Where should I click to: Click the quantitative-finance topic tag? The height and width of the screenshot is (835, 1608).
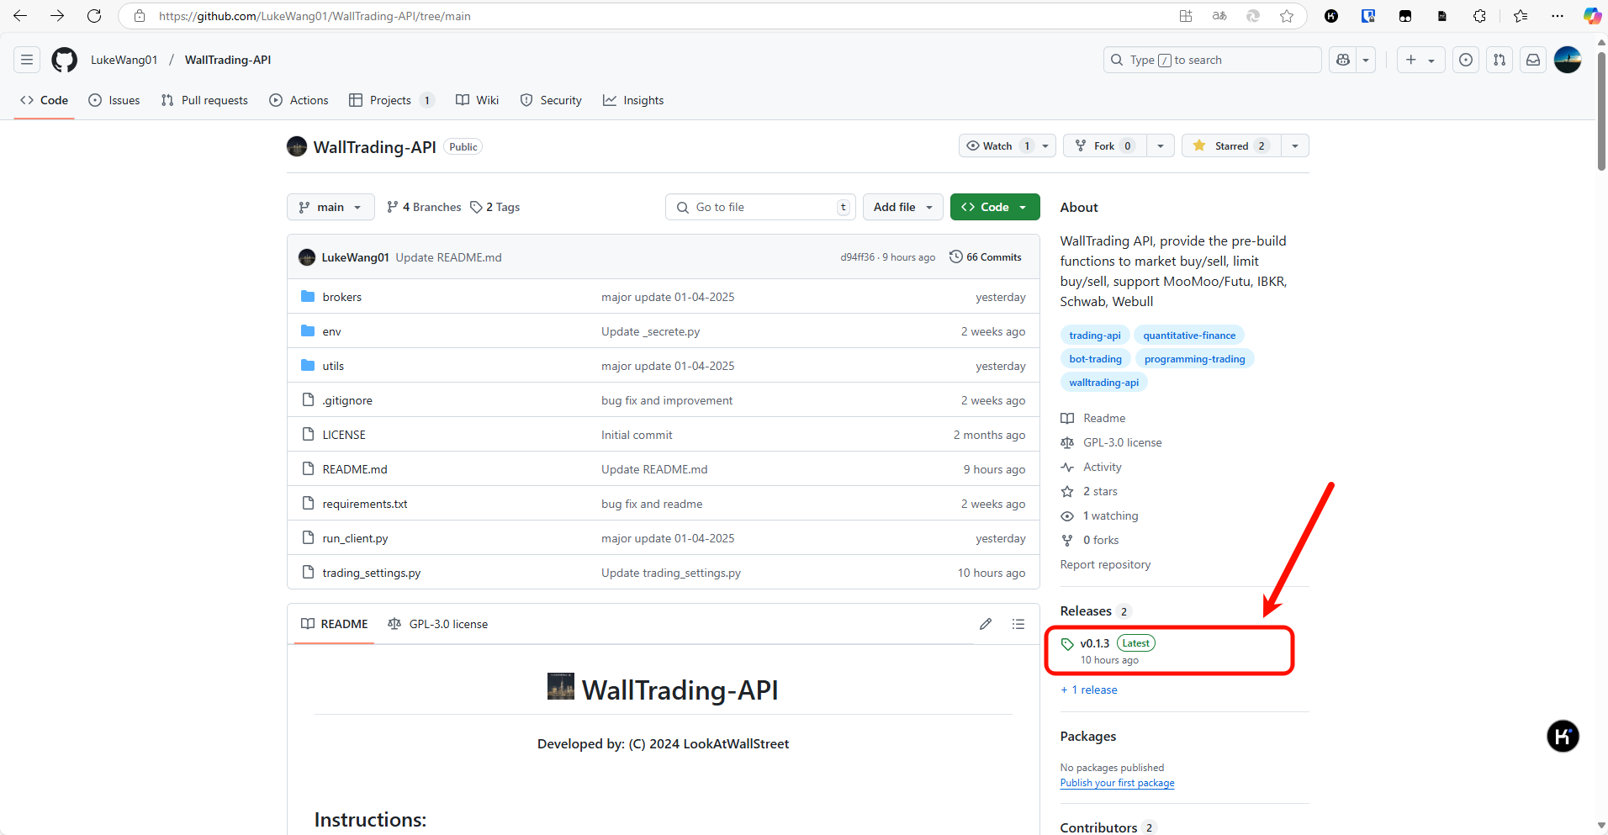1189,336
